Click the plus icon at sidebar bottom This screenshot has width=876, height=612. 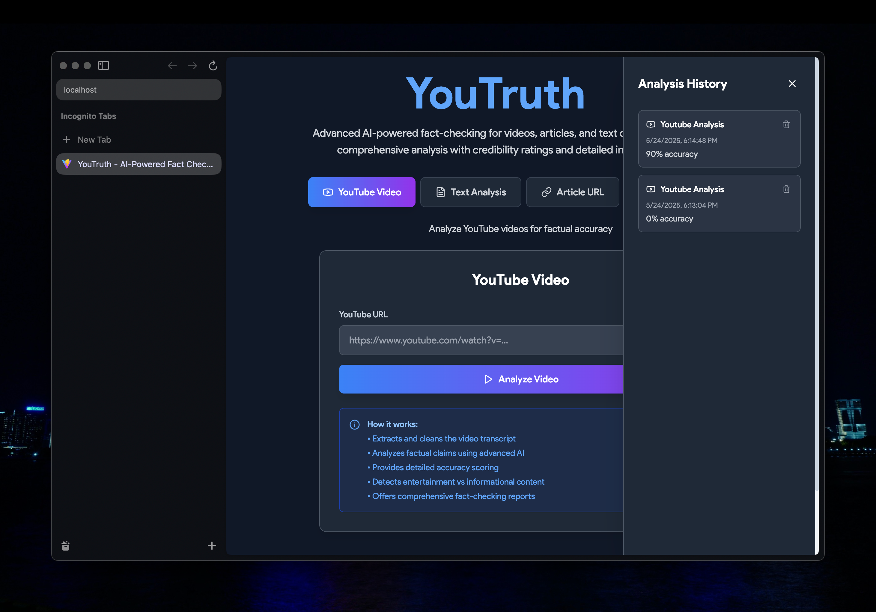(212, 546)
